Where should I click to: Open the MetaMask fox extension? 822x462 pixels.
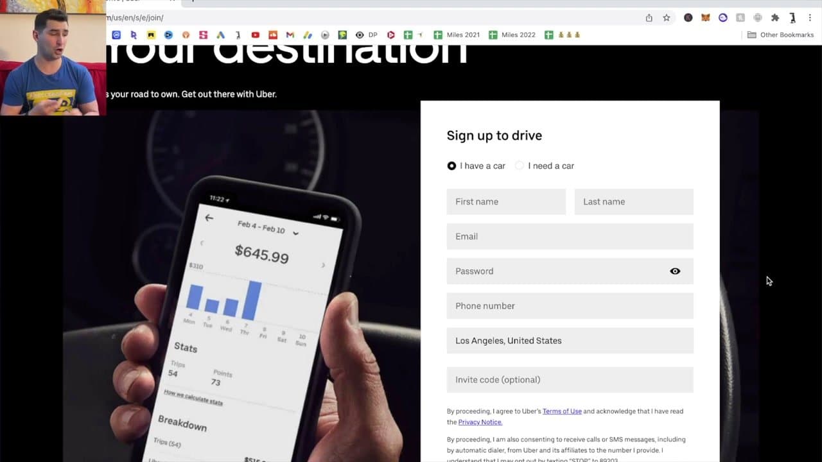pyautogui.click(x=705, y=18)
